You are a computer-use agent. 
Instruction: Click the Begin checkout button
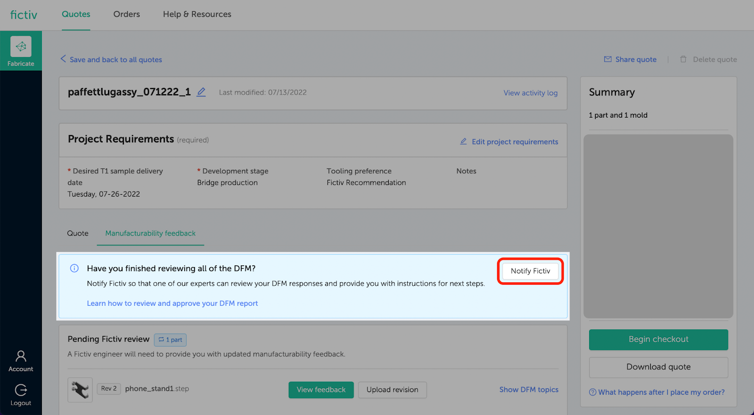tap(658, 339)
